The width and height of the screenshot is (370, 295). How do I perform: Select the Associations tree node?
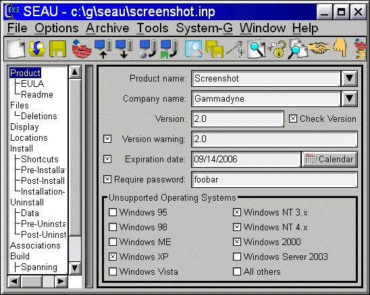click(x=35, y=245)
